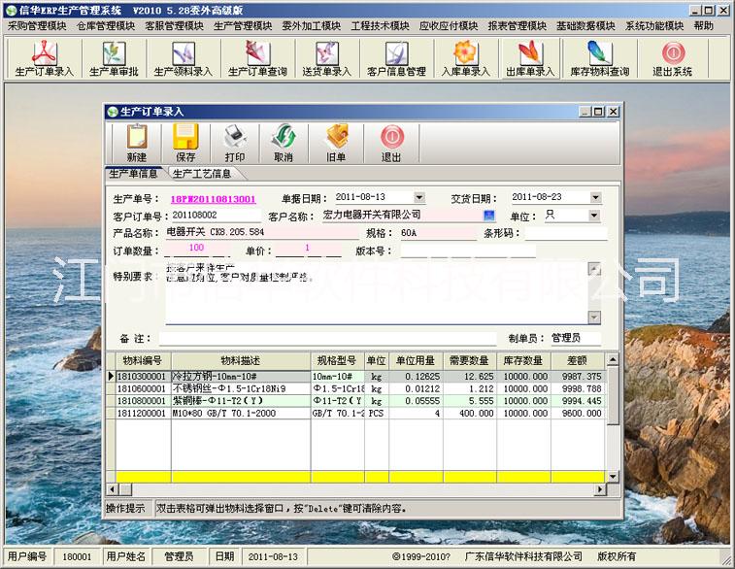Screen dimensions: 735x569
Task: Open 系统功能模块 menu
Action: coord(654,26)
